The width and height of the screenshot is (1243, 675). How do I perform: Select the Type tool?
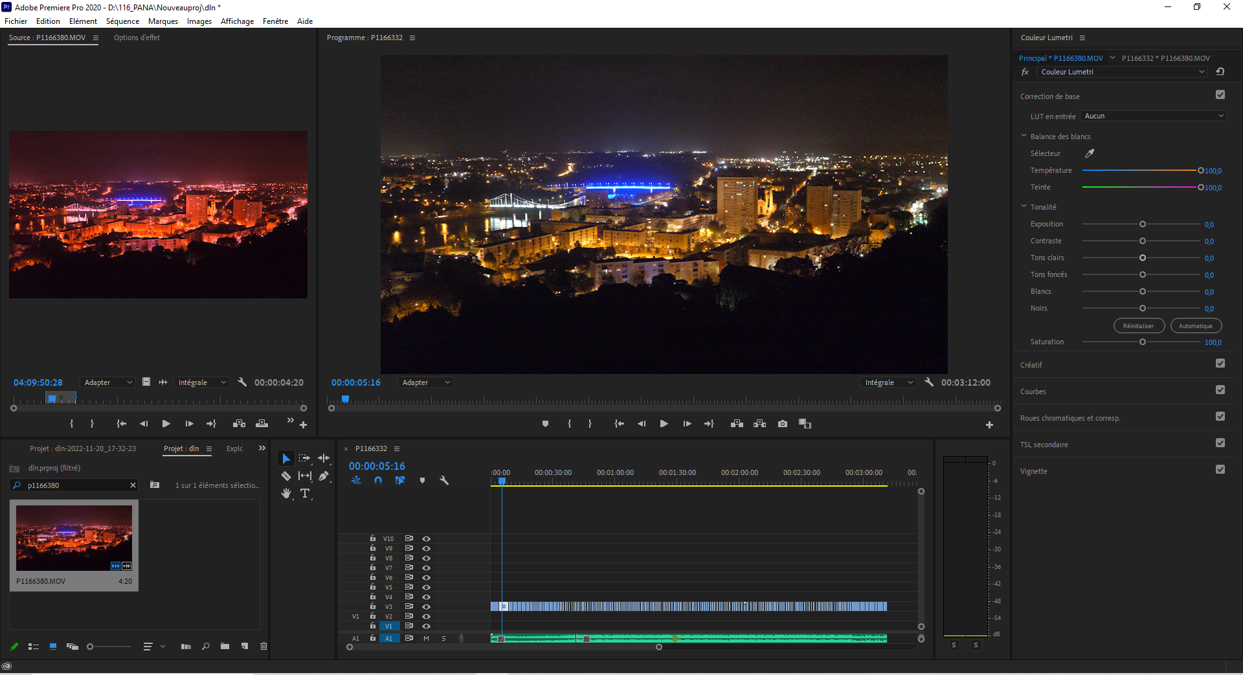(305, 494)
